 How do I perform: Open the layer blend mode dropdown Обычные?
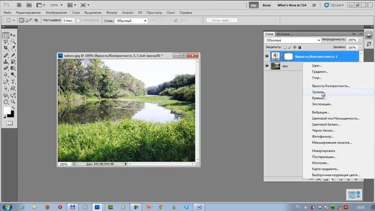tap(292, 40)
